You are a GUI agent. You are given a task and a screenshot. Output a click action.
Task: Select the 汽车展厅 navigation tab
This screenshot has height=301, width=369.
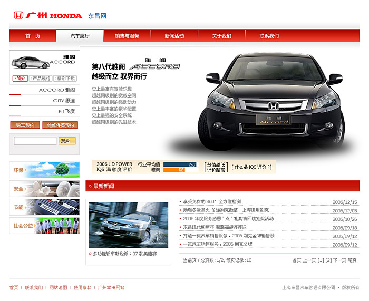80,36
